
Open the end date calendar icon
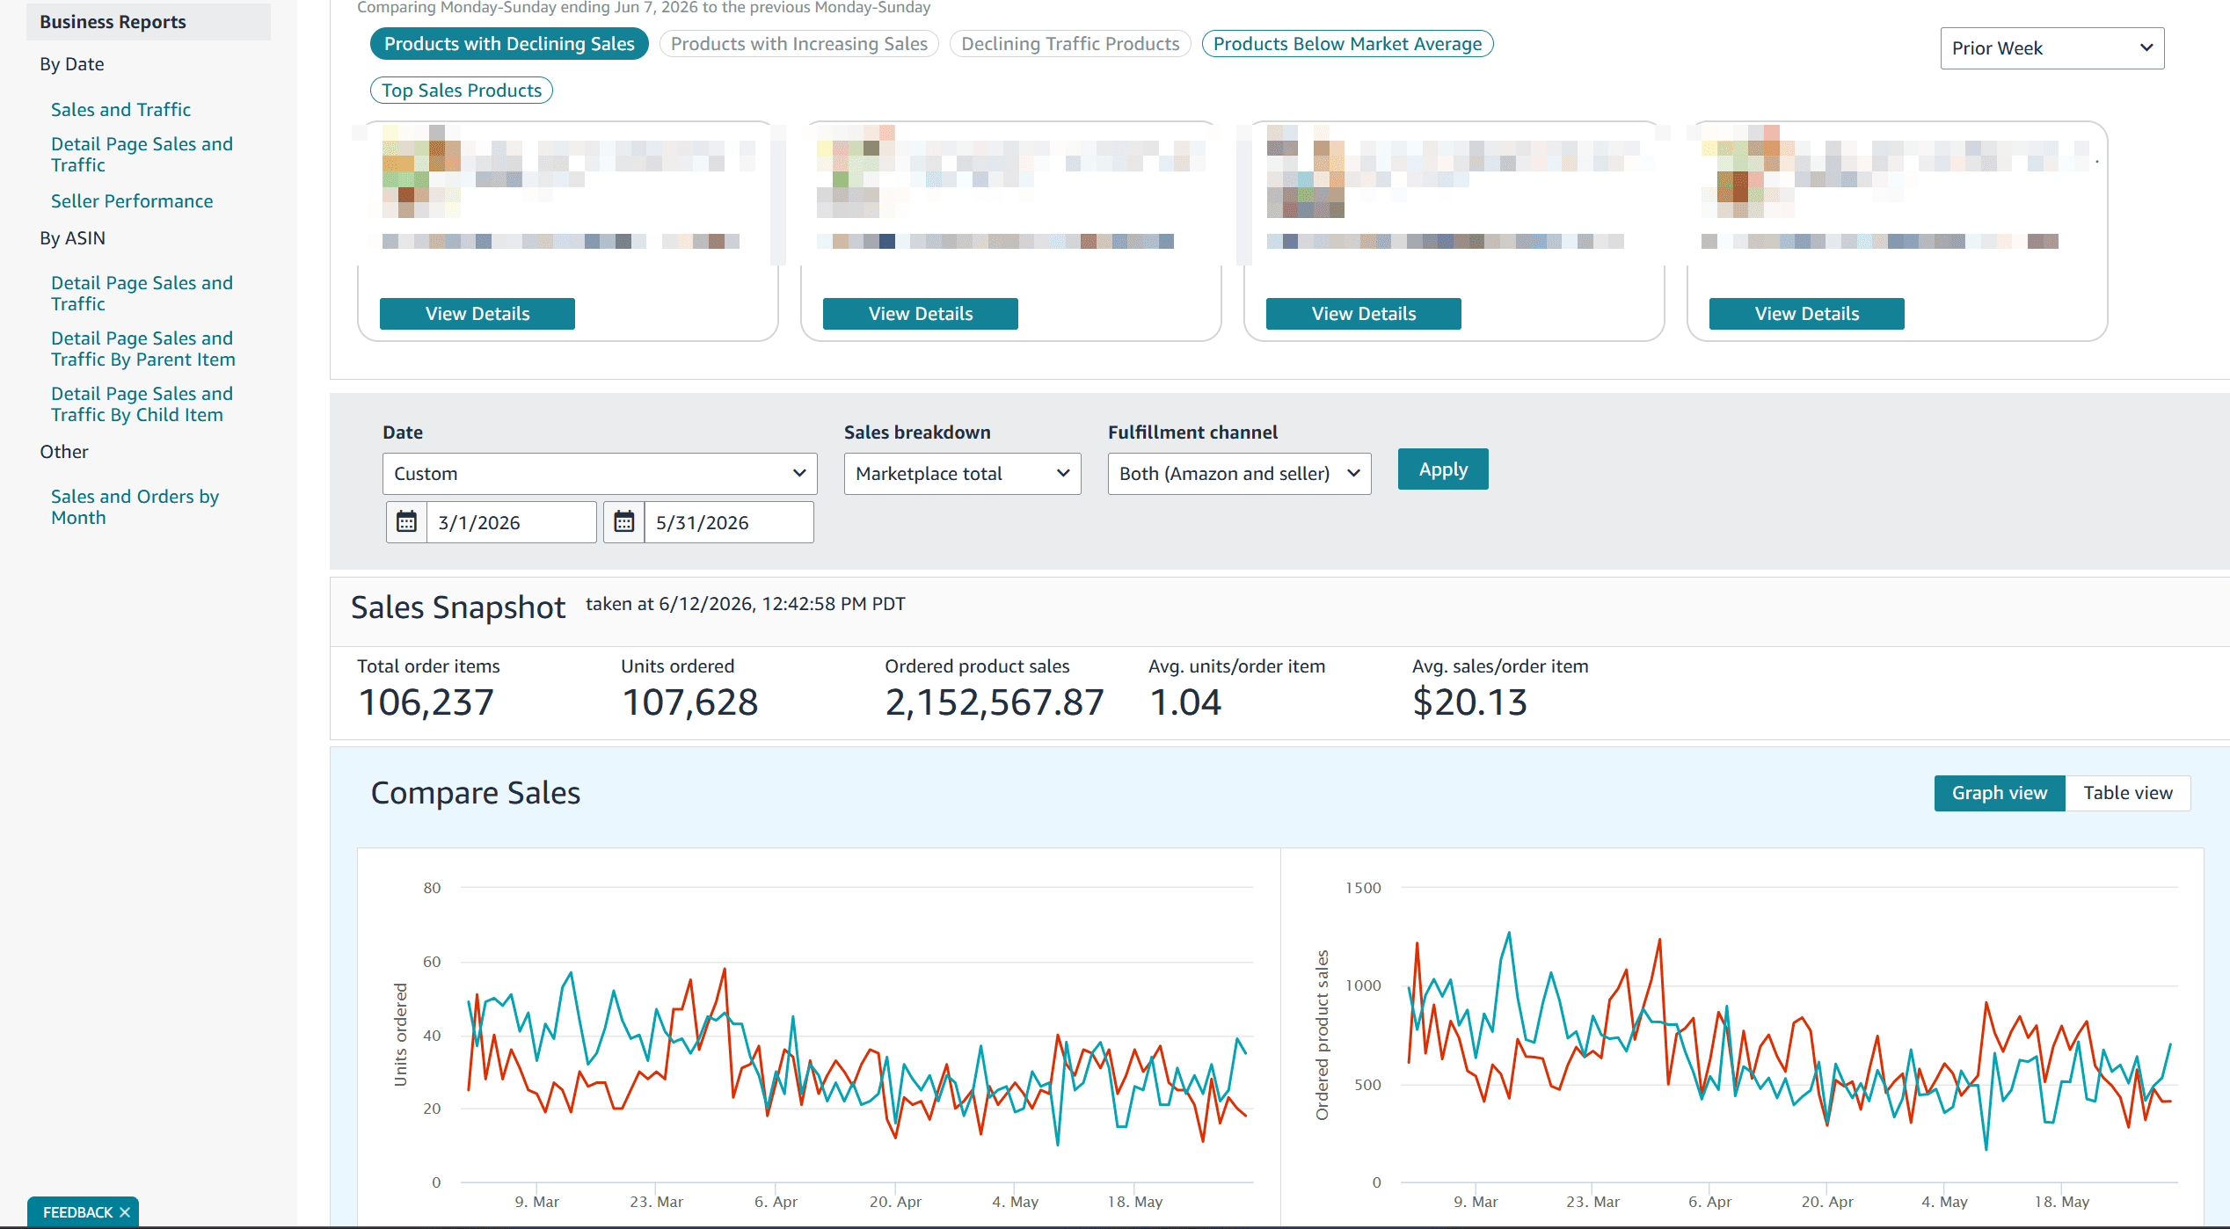point(624,522)
